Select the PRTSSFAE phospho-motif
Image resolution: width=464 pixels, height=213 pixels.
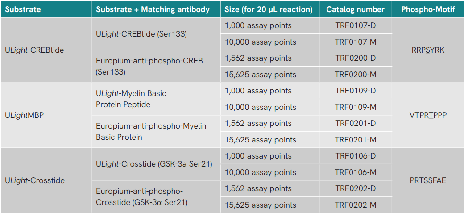(428, 180)
